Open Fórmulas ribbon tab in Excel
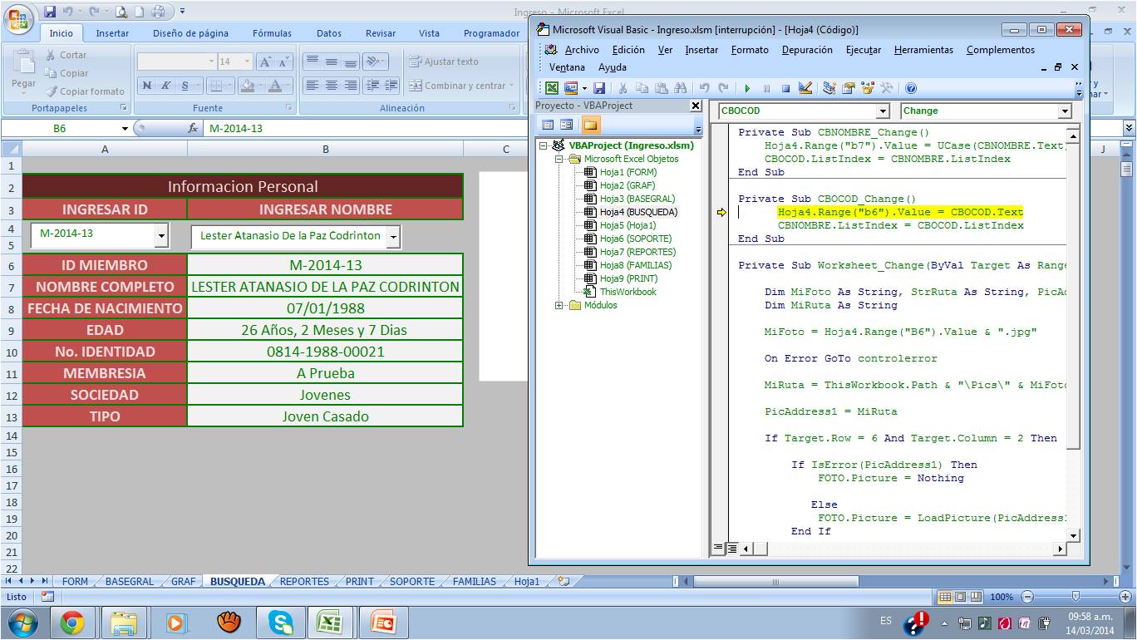The width and height of the screenshot is (1137, 640). 272,33
